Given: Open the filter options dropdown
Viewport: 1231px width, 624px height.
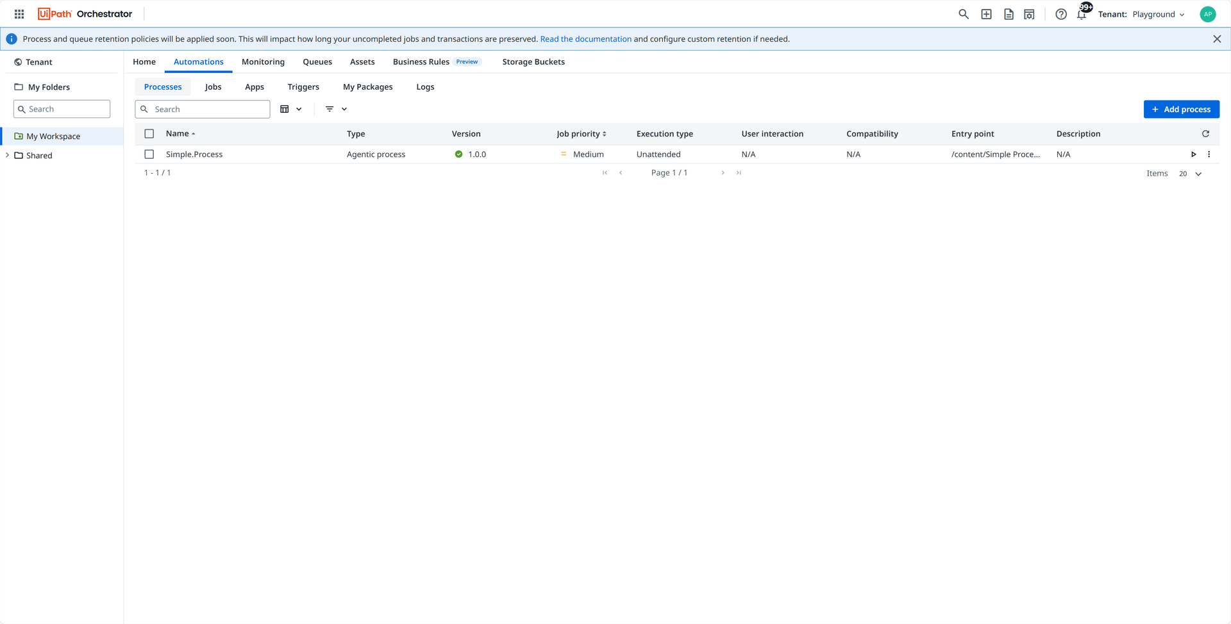Looking at the screenshot, I should click(x=336, y=110).
